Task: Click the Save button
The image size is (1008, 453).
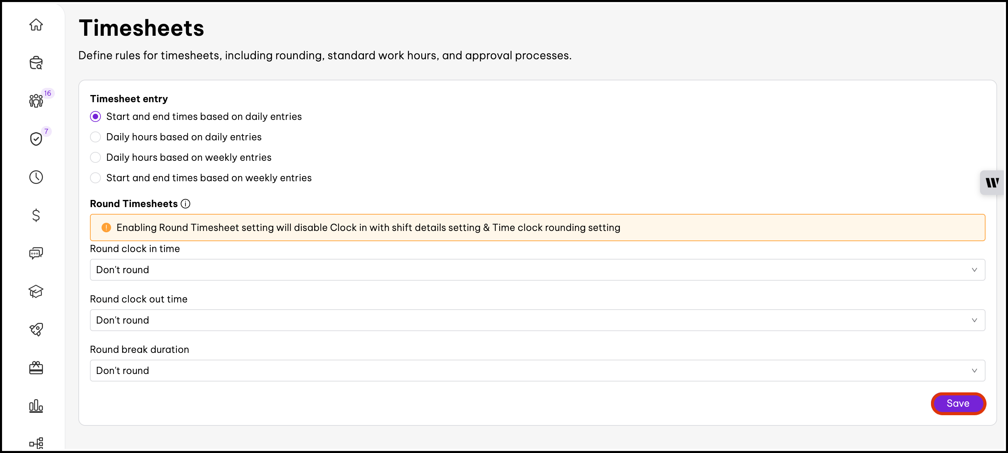Action: (958, 403)
